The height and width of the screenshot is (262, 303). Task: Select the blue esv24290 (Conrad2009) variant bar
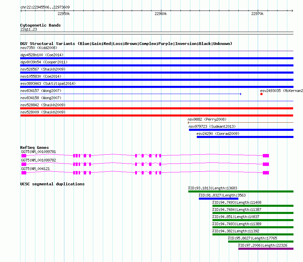[245, 137]
